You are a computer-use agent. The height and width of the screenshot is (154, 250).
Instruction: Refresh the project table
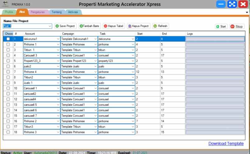click(x=160, y=26)
